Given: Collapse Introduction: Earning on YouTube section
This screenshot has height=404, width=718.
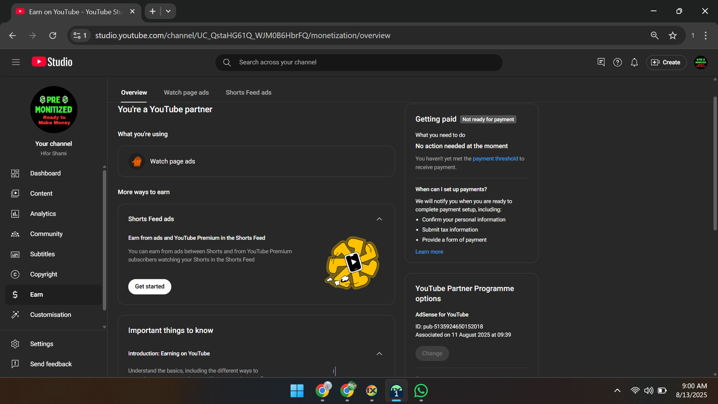Looking at the screenshot, I should point(379,354).
